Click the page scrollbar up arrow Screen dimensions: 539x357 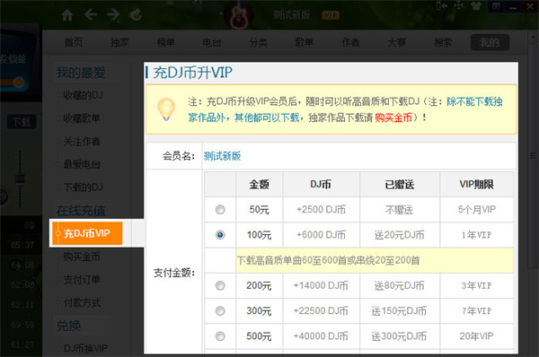click(533, 37)
